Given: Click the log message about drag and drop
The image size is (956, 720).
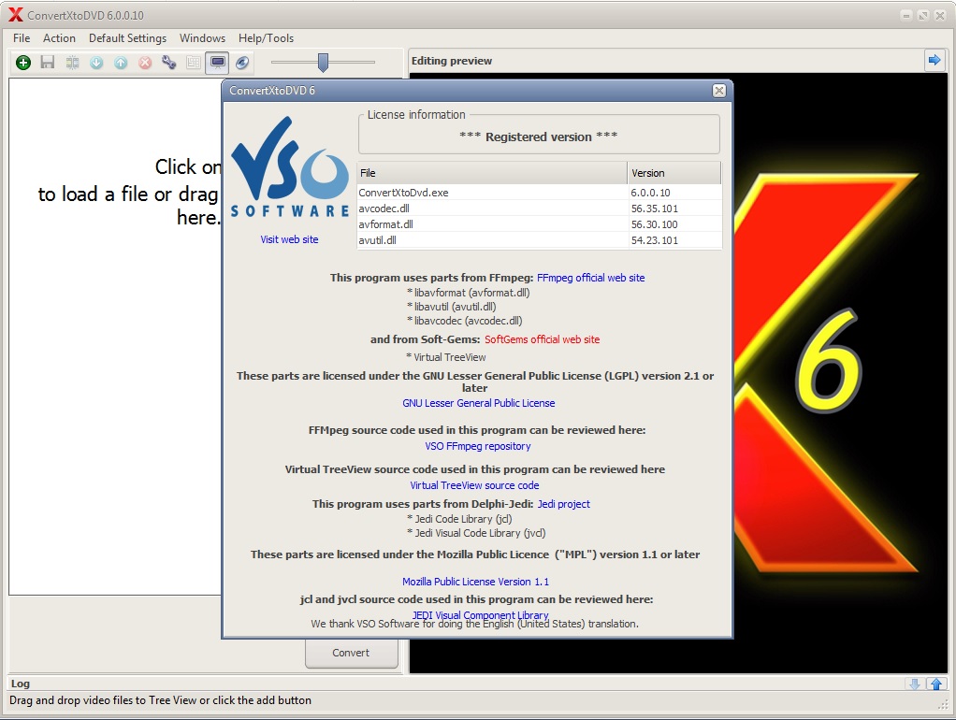Looking at the screenshot, I should pyautogui.click(x=160, y=700).
